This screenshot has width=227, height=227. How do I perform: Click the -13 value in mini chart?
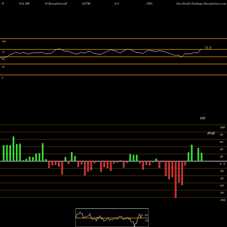tap(146, 221)
